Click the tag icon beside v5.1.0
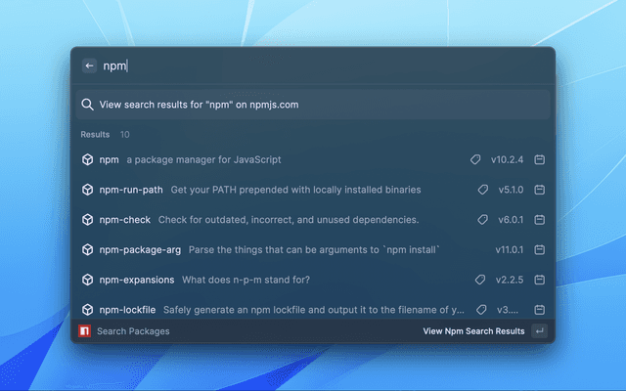626x391 pixels. 481,190
